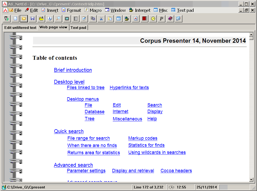The width and height of the screenshot is (257, 191).
Task: Switch to Edit unfiltered text tab
Action: point(20,28)
